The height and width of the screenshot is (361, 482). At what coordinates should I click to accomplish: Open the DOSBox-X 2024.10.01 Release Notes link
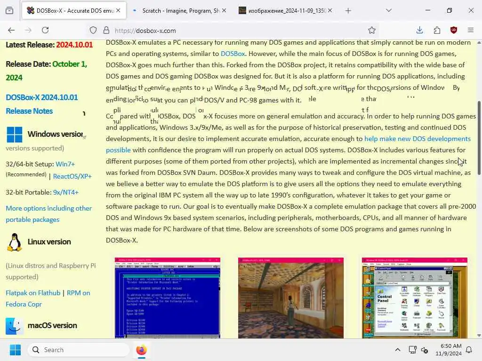point(42,104)
